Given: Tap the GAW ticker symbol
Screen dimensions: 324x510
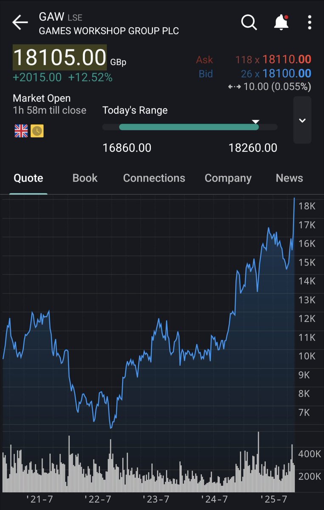Looking at the screenshot, I should [x=51, y=17].
